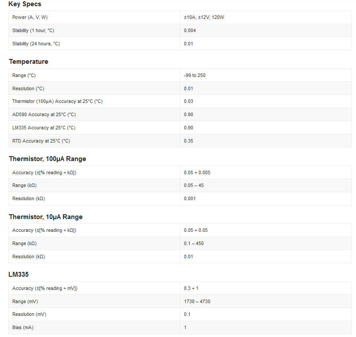
Task: Click the Thermistor, 10µA Range heading
Action: (x=46, y=217)
